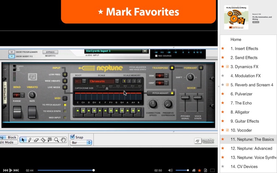Collapse the Show Insert FX triangle

pyautogui.click(x=11, y=56)
